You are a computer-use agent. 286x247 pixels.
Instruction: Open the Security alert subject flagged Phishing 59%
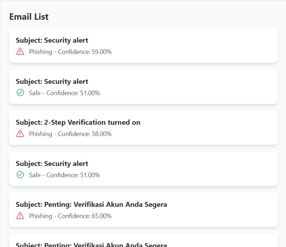tap(52, 40)
